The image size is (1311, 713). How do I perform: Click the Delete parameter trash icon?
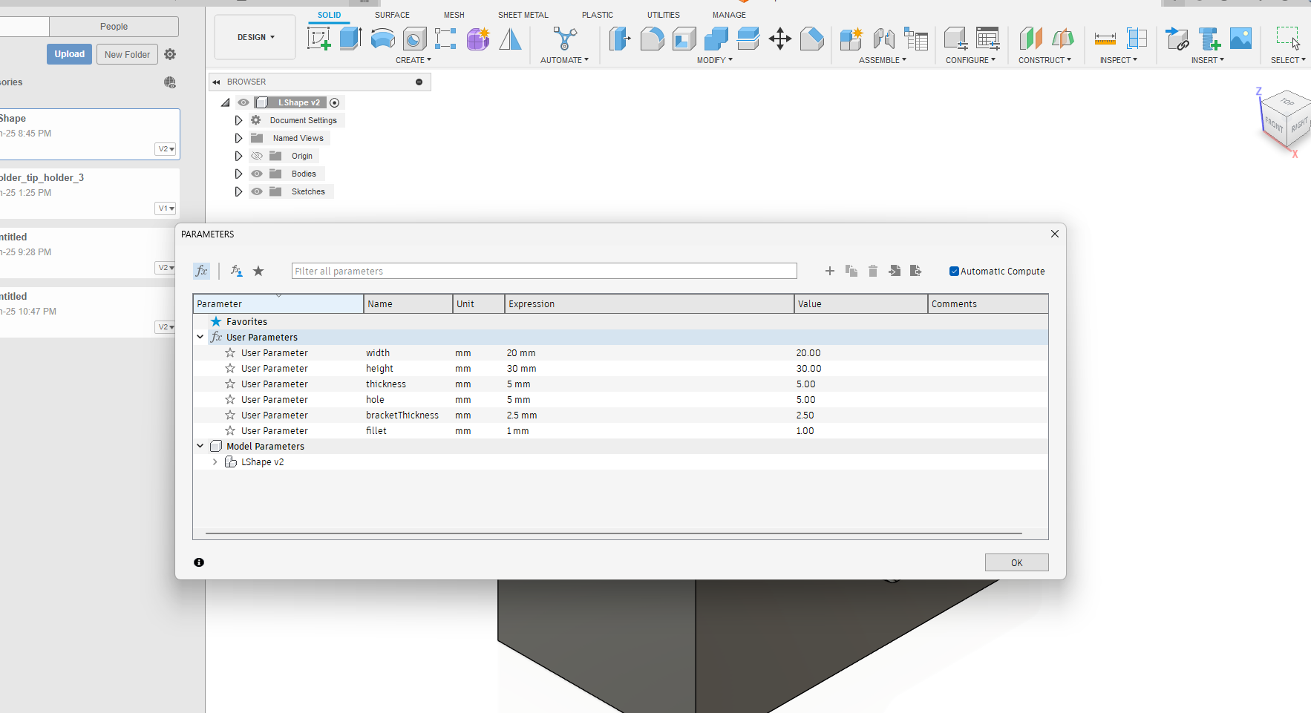point(873,271)
